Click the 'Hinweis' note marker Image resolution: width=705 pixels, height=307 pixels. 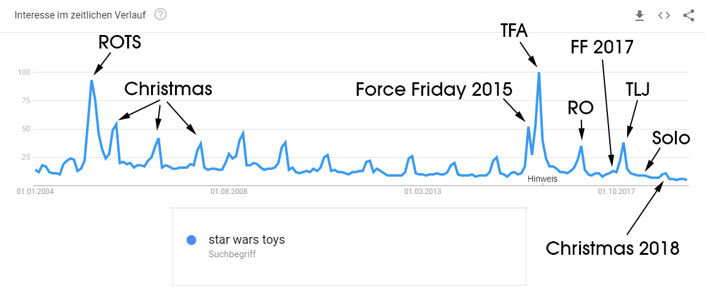[542, 179]
